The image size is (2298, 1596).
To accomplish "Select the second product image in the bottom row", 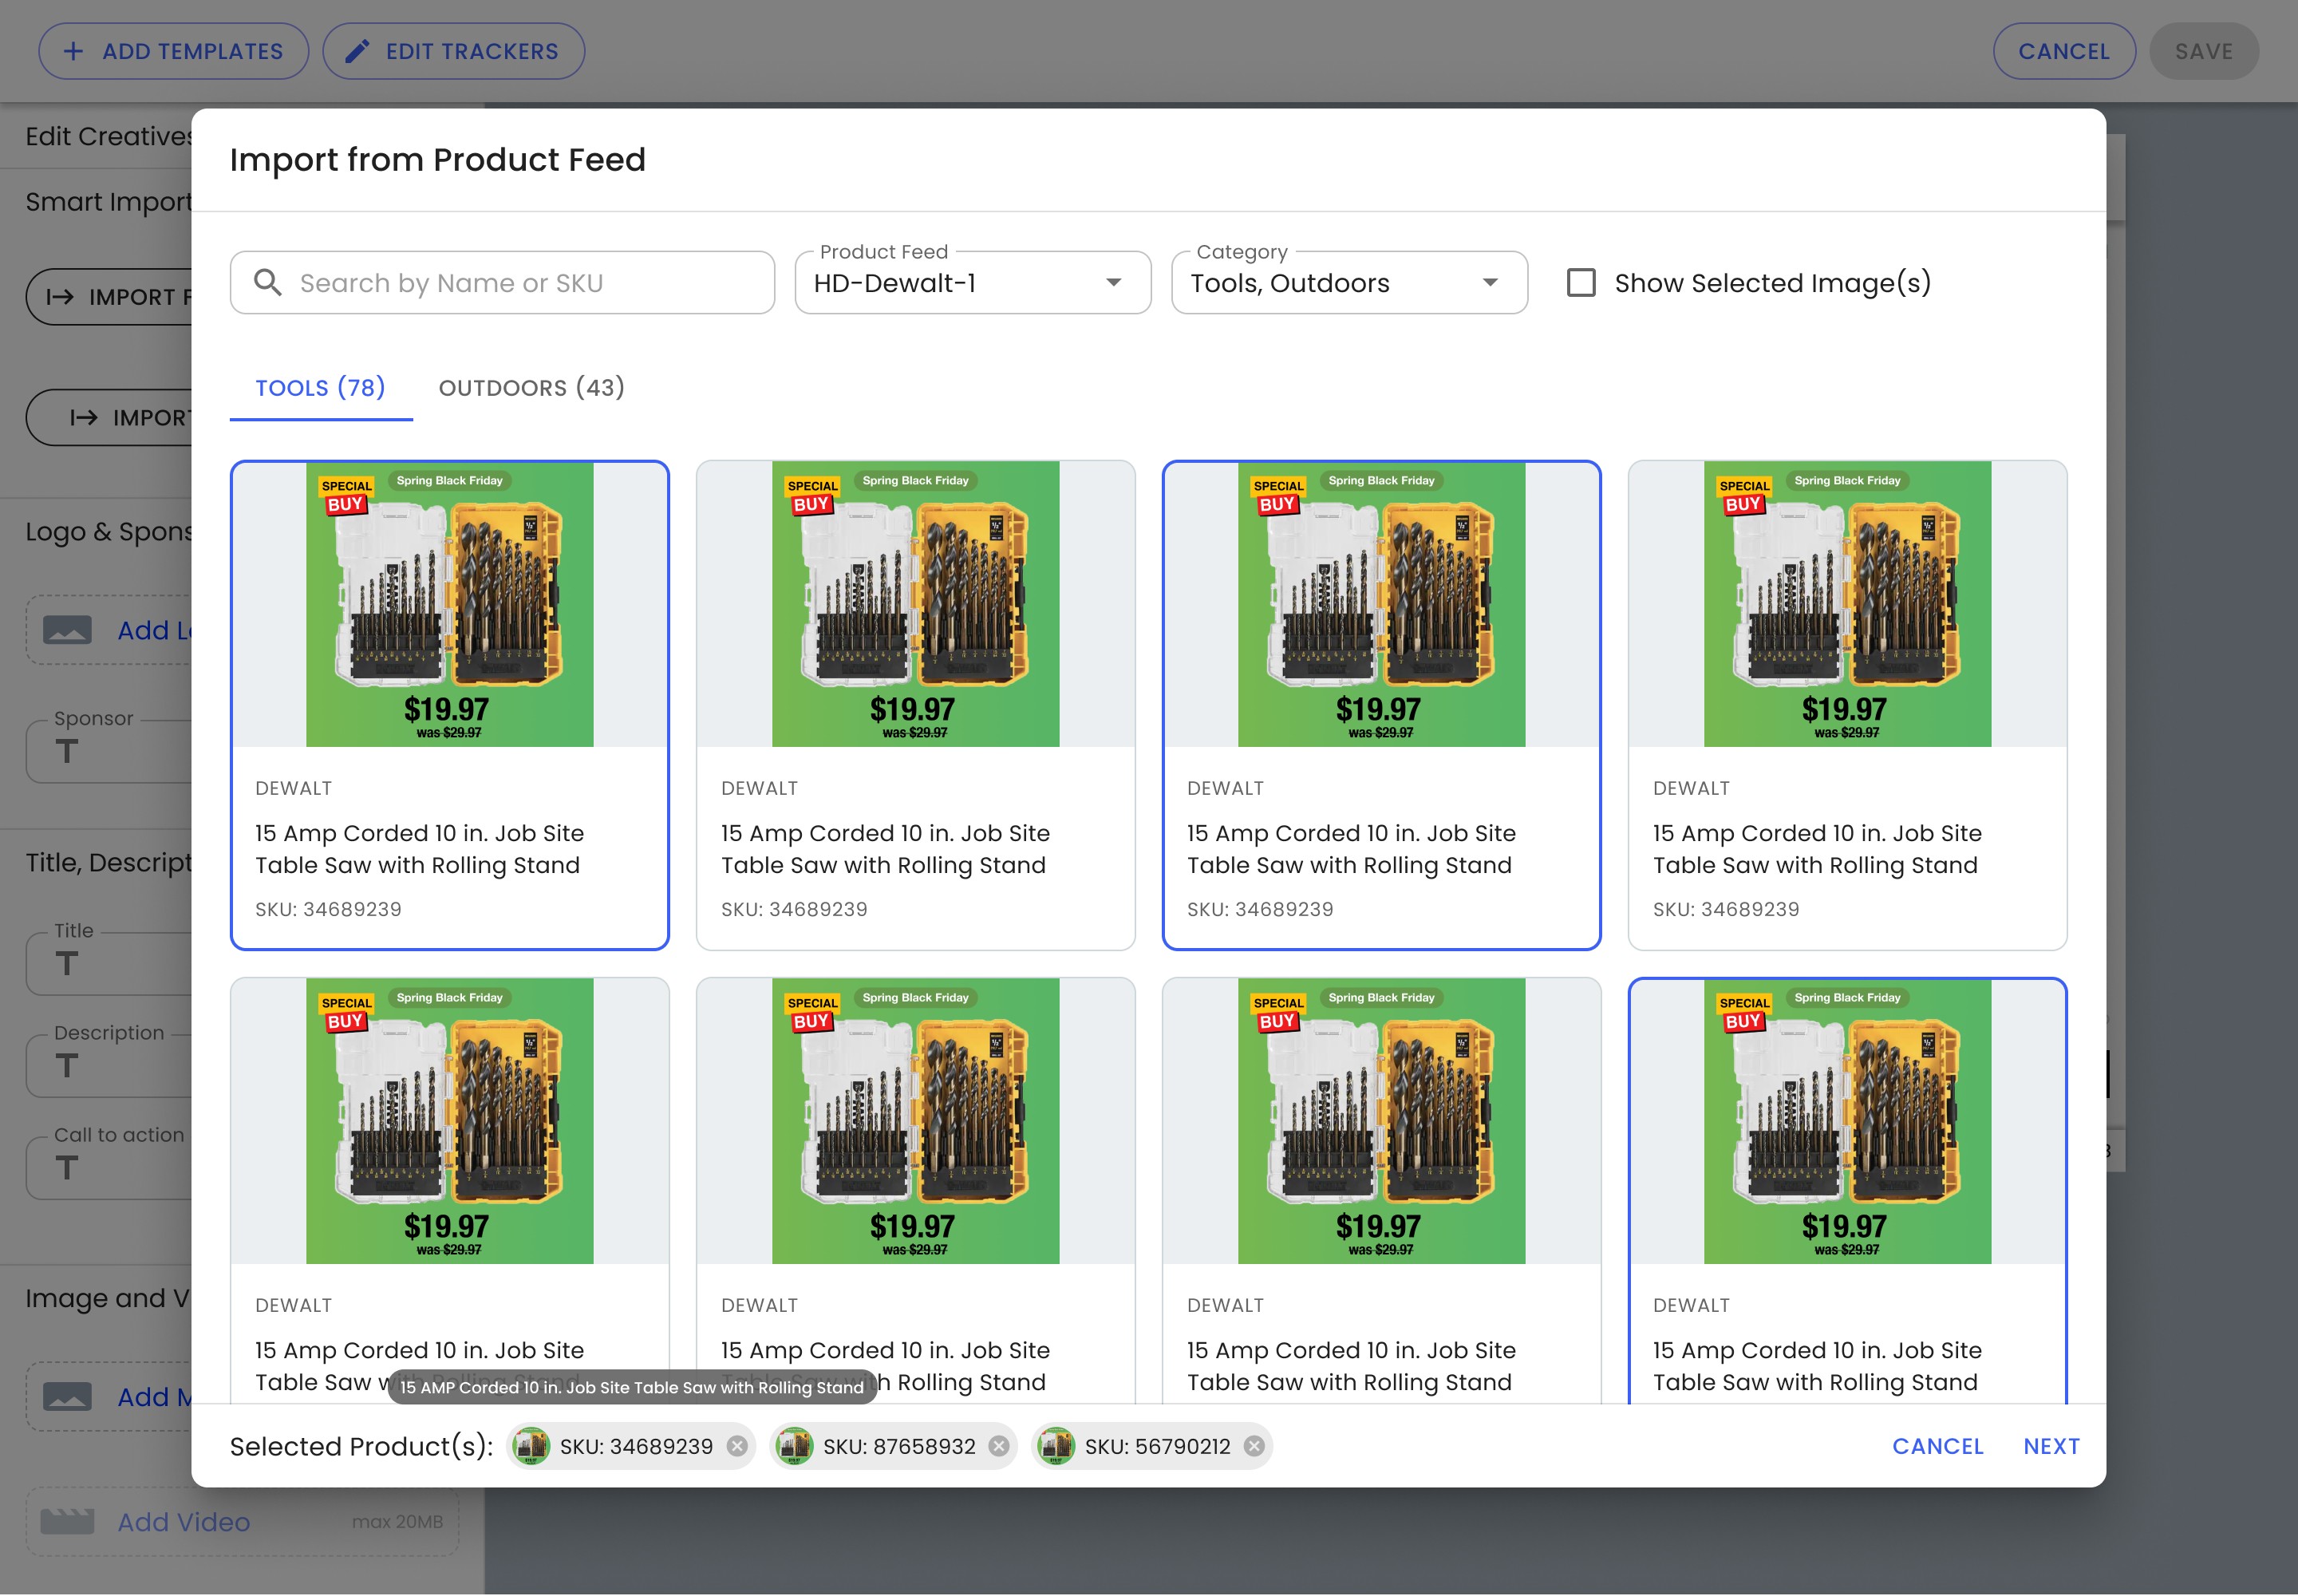I will [916, 1121].
